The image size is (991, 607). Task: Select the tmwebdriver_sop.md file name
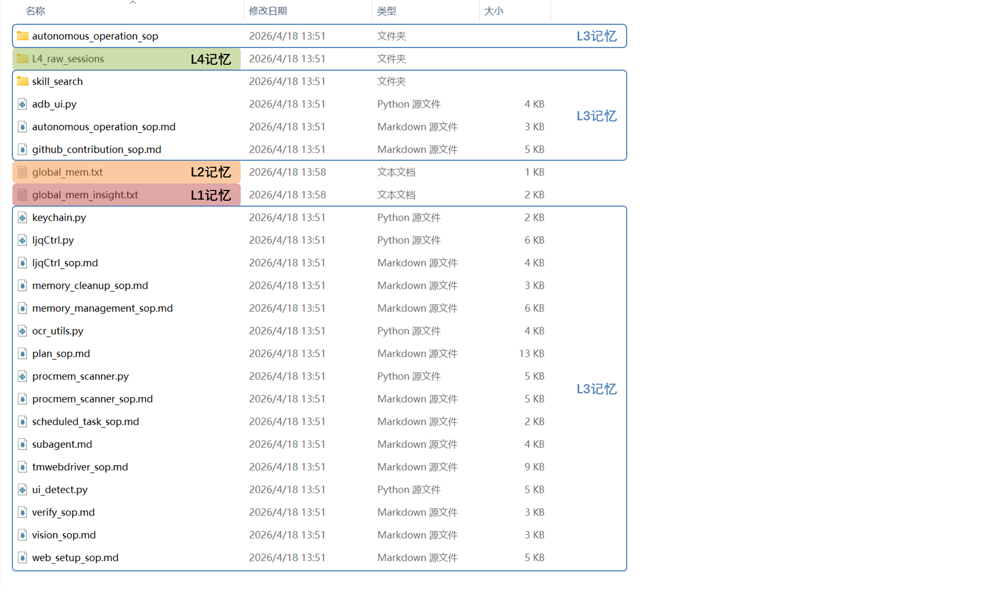click(80, 467)
